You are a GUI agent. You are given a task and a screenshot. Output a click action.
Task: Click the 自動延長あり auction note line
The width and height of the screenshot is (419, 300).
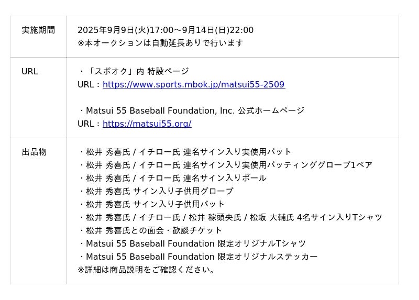(x=160, y=43)
